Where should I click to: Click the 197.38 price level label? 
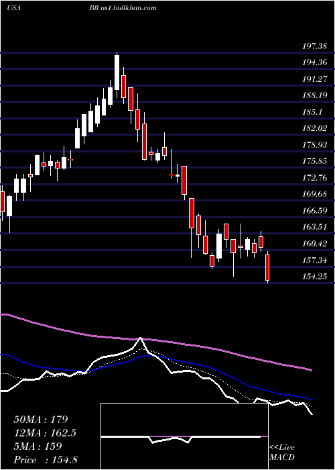(314, 46)
